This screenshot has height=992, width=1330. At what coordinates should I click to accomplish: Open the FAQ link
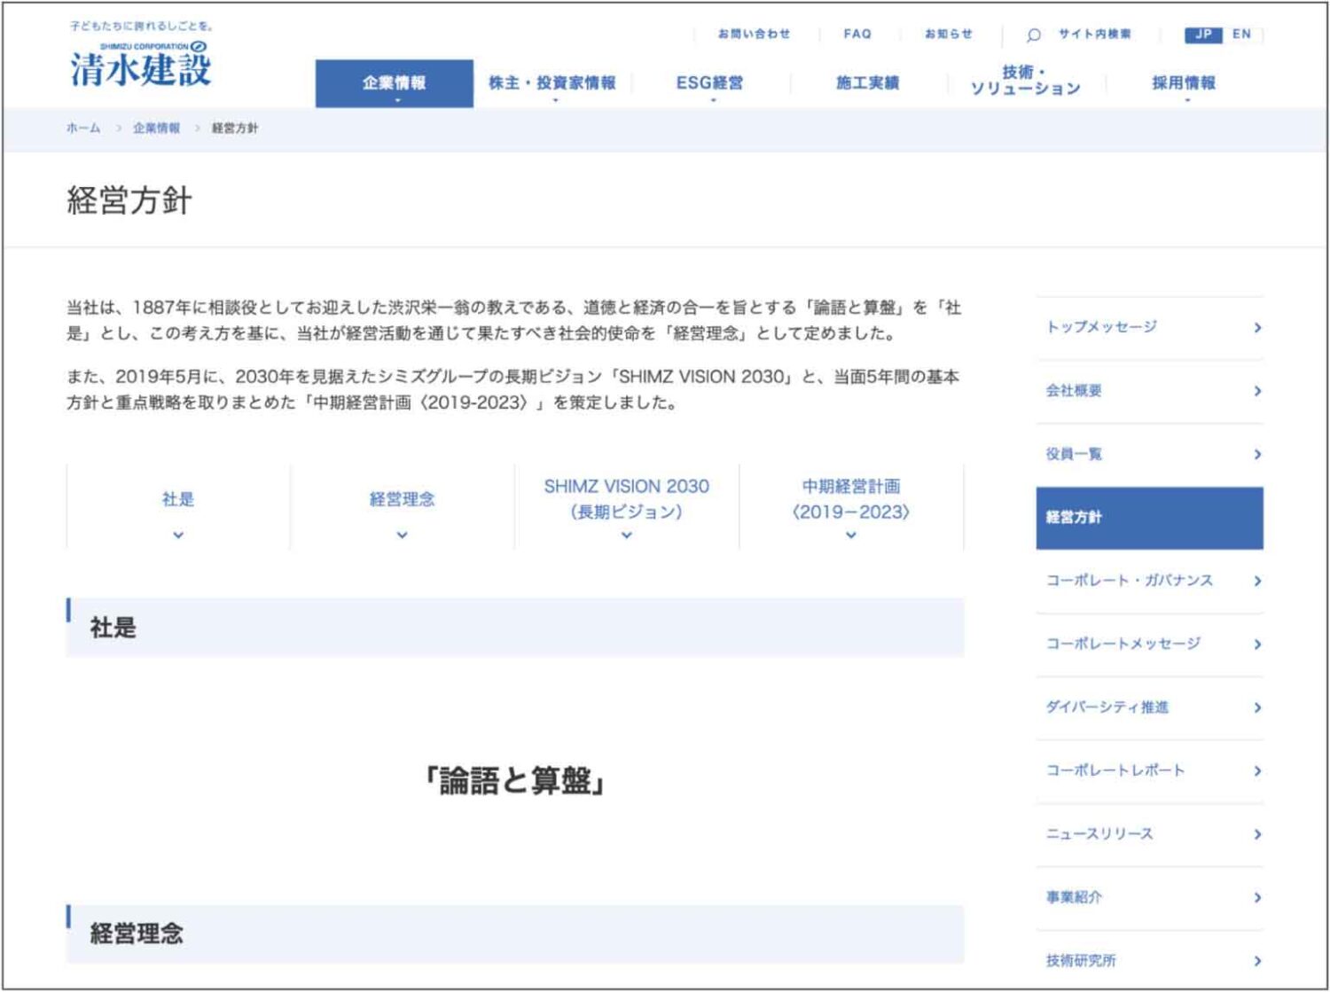pos(857,34)
